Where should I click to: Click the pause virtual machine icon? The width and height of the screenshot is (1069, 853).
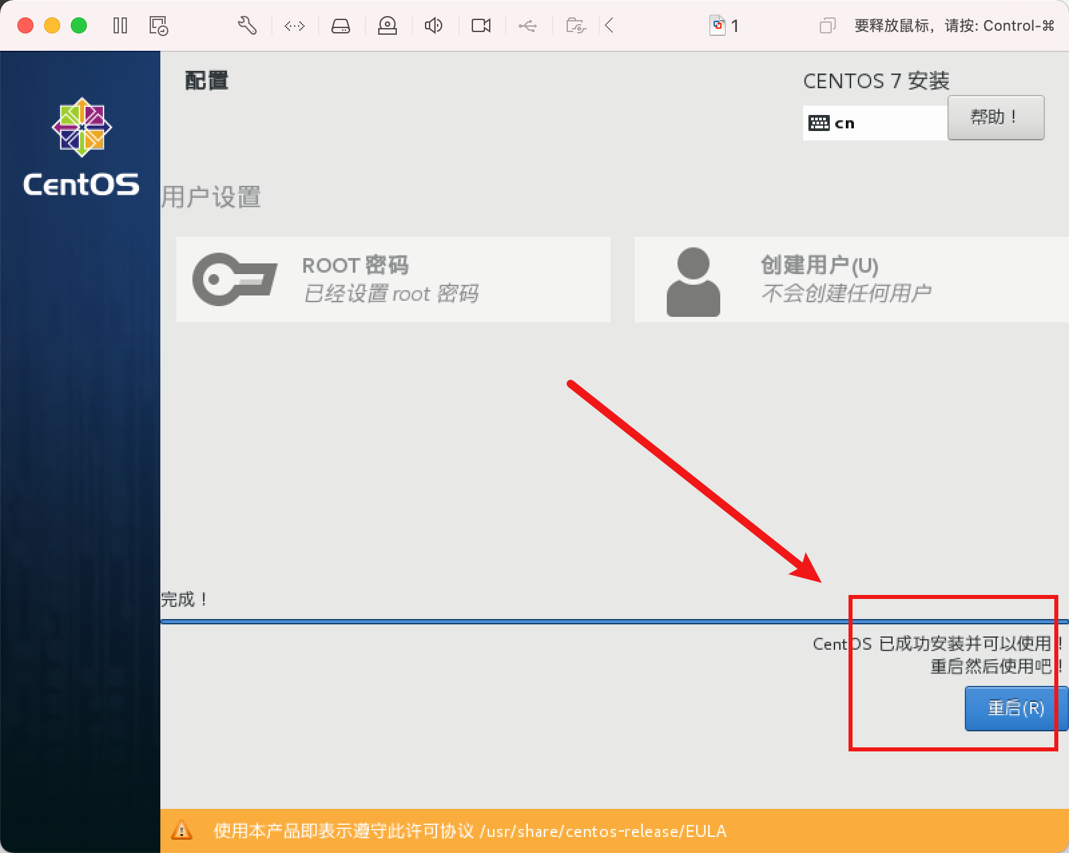point(120,26)
